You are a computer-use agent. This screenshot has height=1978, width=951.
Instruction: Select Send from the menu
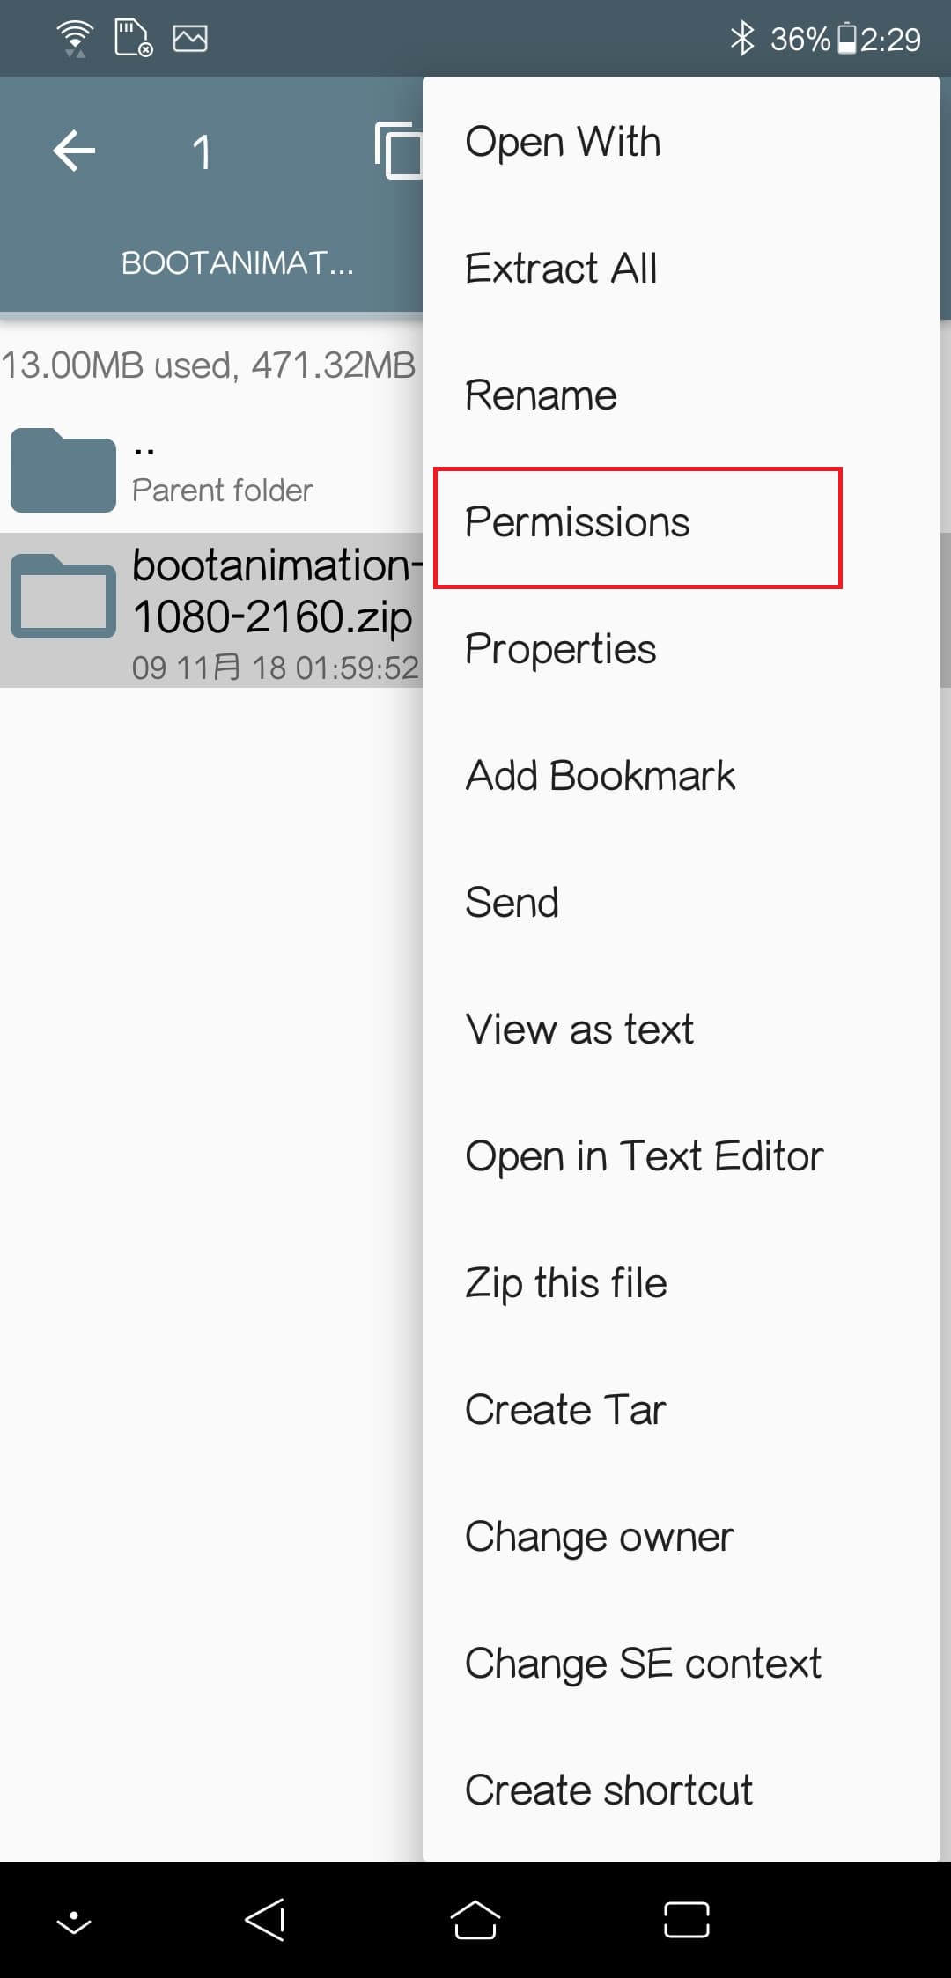[682, 903]
